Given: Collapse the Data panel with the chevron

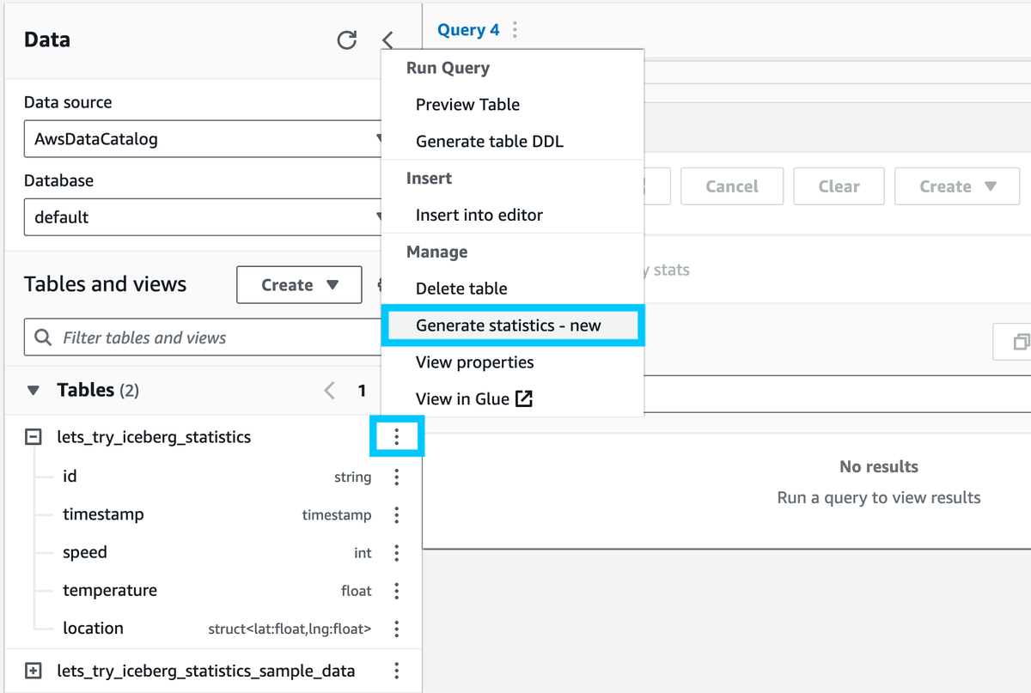Looking at the screenshot, I should [x=387, y=39].
